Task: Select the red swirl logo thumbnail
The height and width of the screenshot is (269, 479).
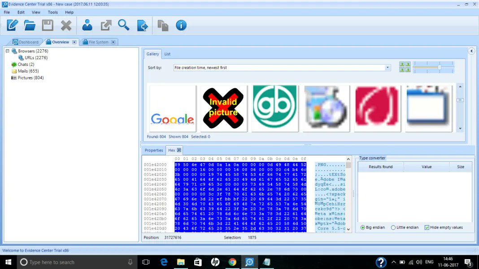Action: (x=377, y=108)
